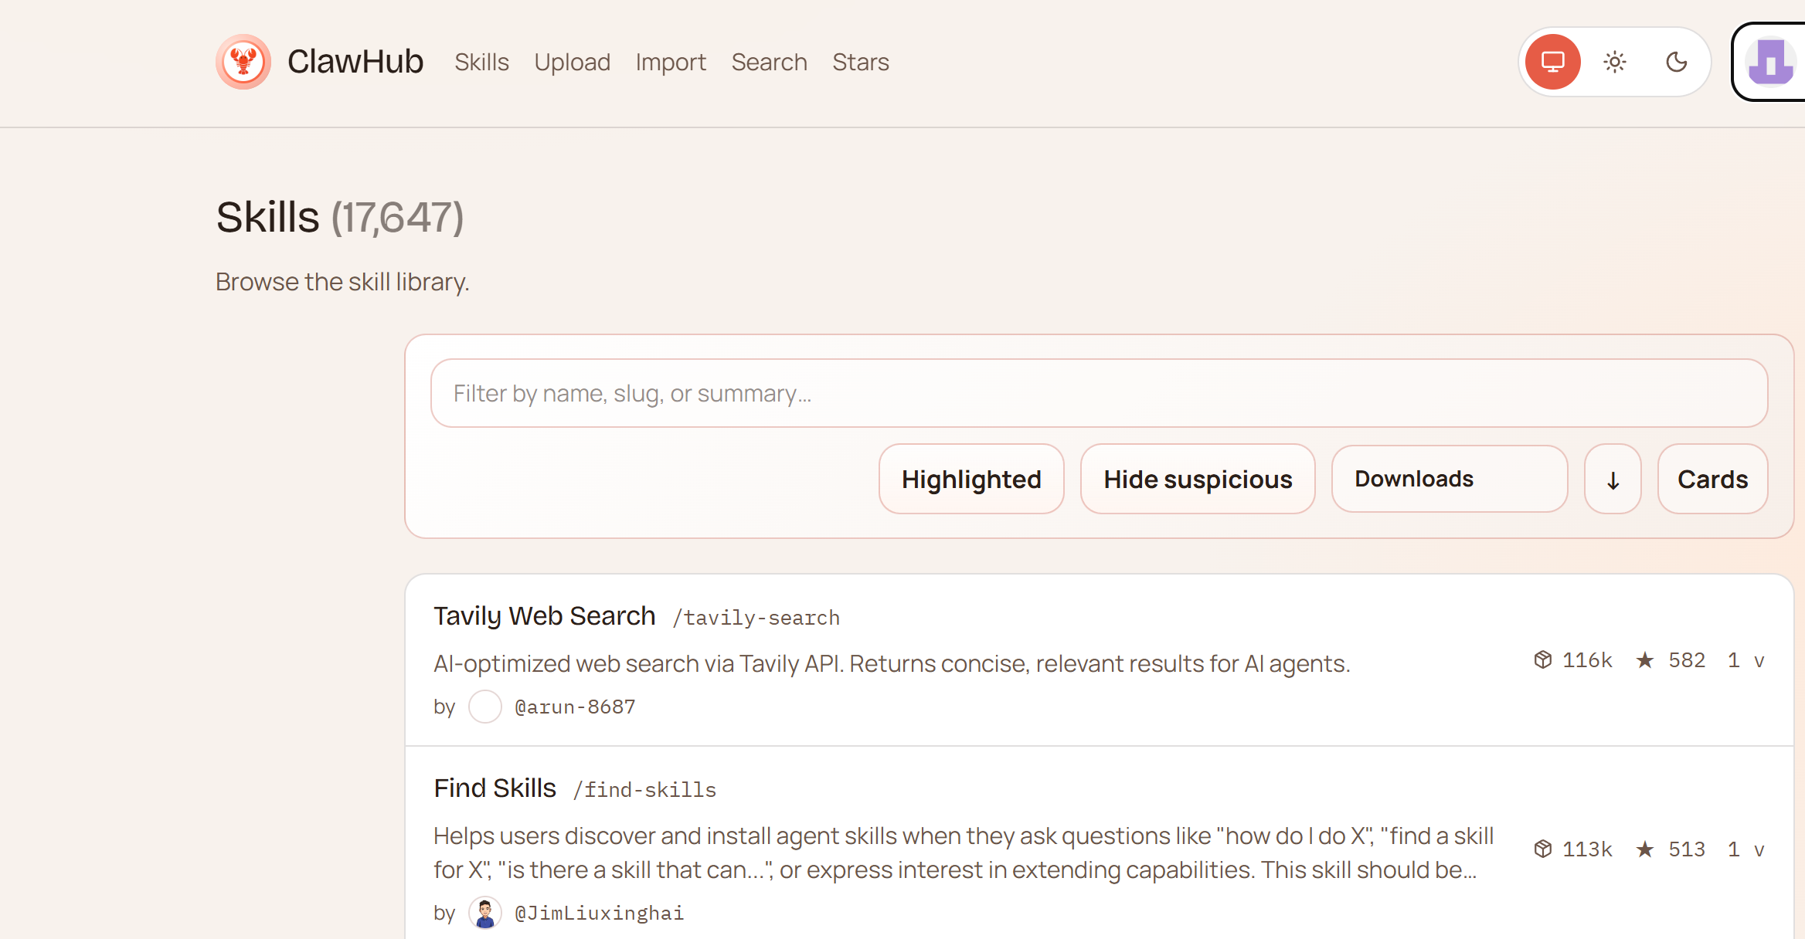
Task: Open the user profile avatar menu
Action: [1771, 62]
